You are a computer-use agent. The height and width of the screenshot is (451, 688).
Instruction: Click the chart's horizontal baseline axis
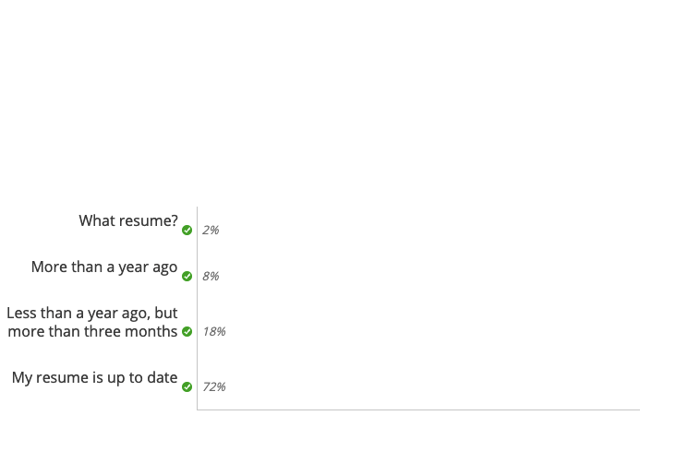click(418, 409)
